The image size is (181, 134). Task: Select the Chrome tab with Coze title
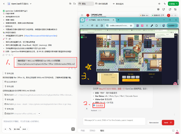click(x=100, y=20)
